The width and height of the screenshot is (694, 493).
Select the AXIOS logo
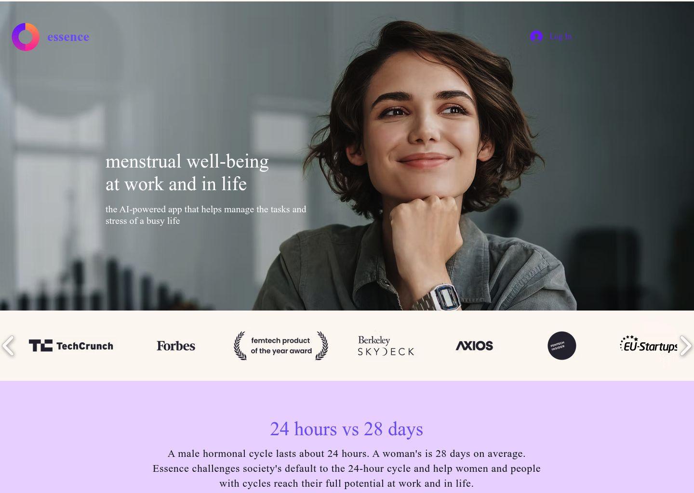point(474,346)
